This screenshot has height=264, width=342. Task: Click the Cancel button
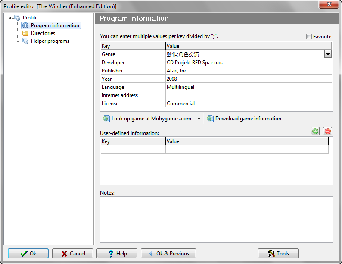tap(72, 254)
